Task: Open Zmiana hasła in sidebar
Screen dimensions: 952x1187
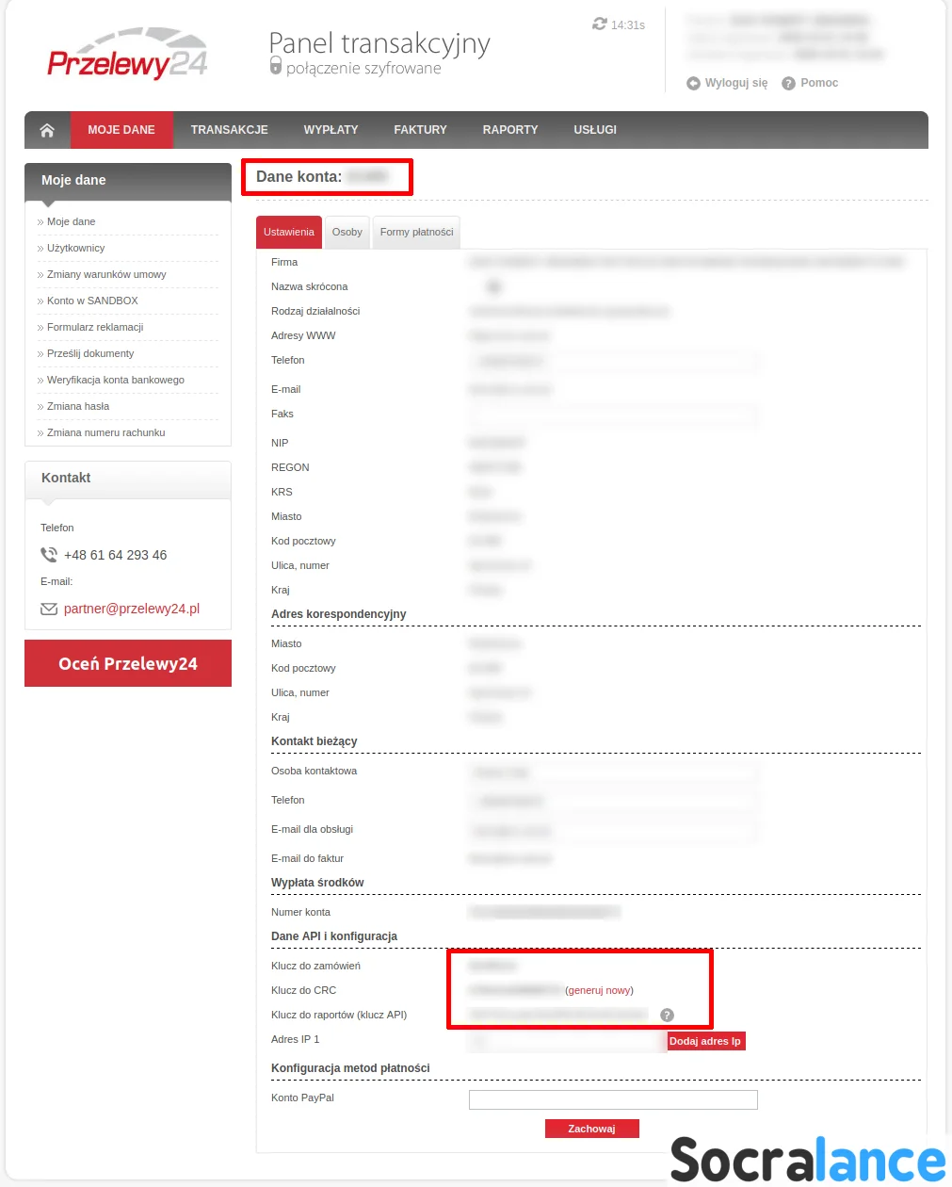Action: (x=78, y=406)
